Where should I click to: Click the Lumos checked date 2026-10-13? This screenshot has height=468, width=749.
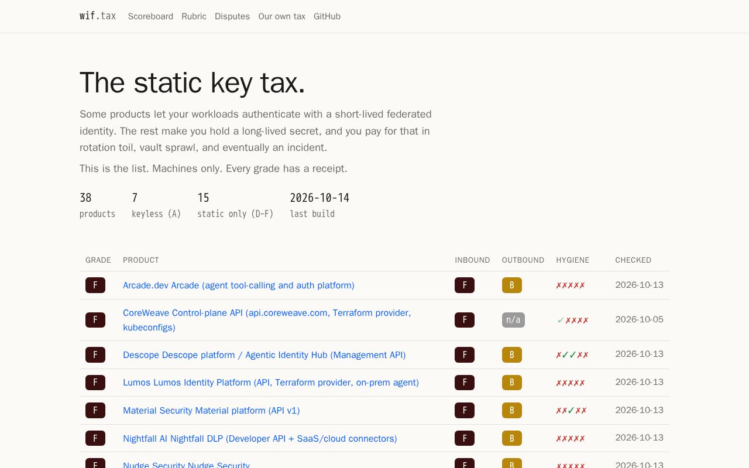click(640, 382)
